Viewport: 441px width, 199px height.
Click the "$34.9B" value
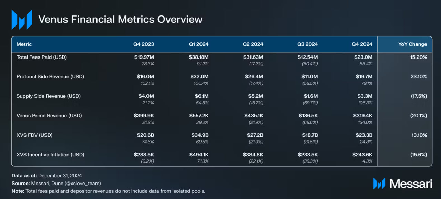[200, 135]
